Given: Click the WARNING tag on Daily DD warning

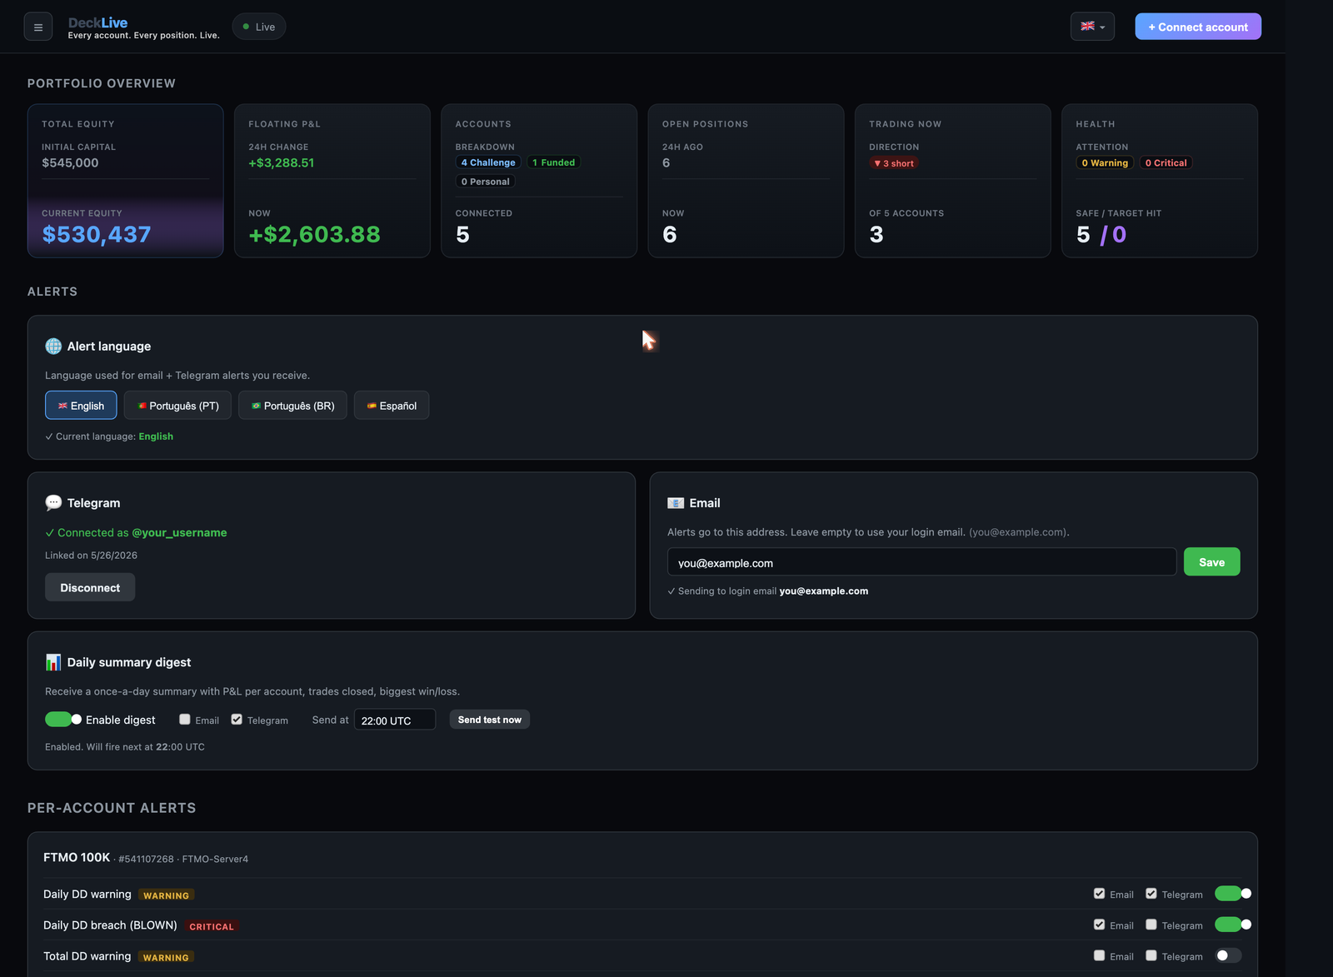Looking at the screenshot, I should tap(166, 895).
